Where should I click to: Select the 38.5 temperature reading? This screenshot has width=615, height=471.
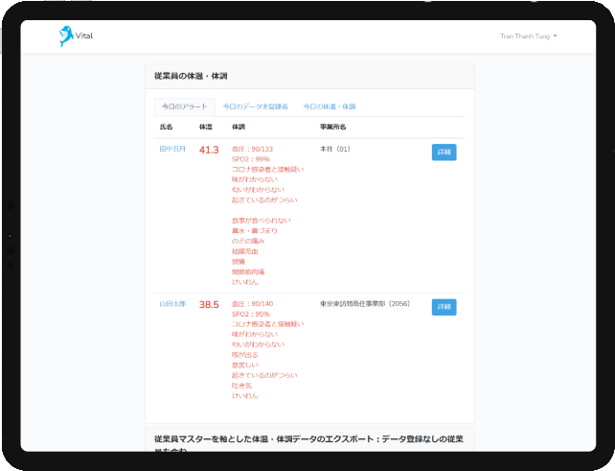[x=209, y=305]
